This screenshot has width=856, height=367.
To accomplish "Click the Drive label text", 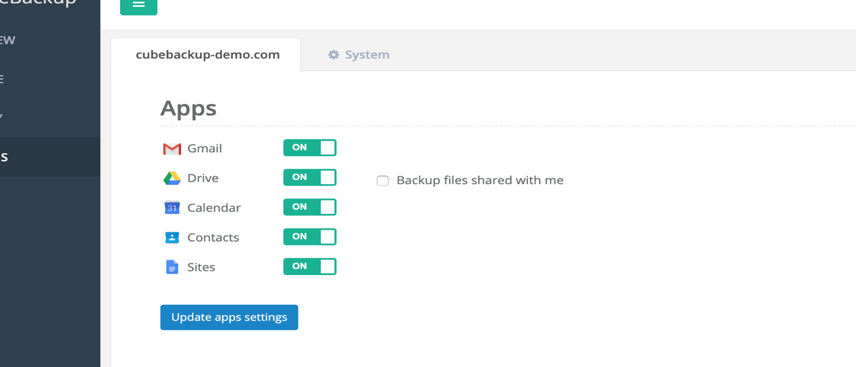I will [x=203, y=178].
